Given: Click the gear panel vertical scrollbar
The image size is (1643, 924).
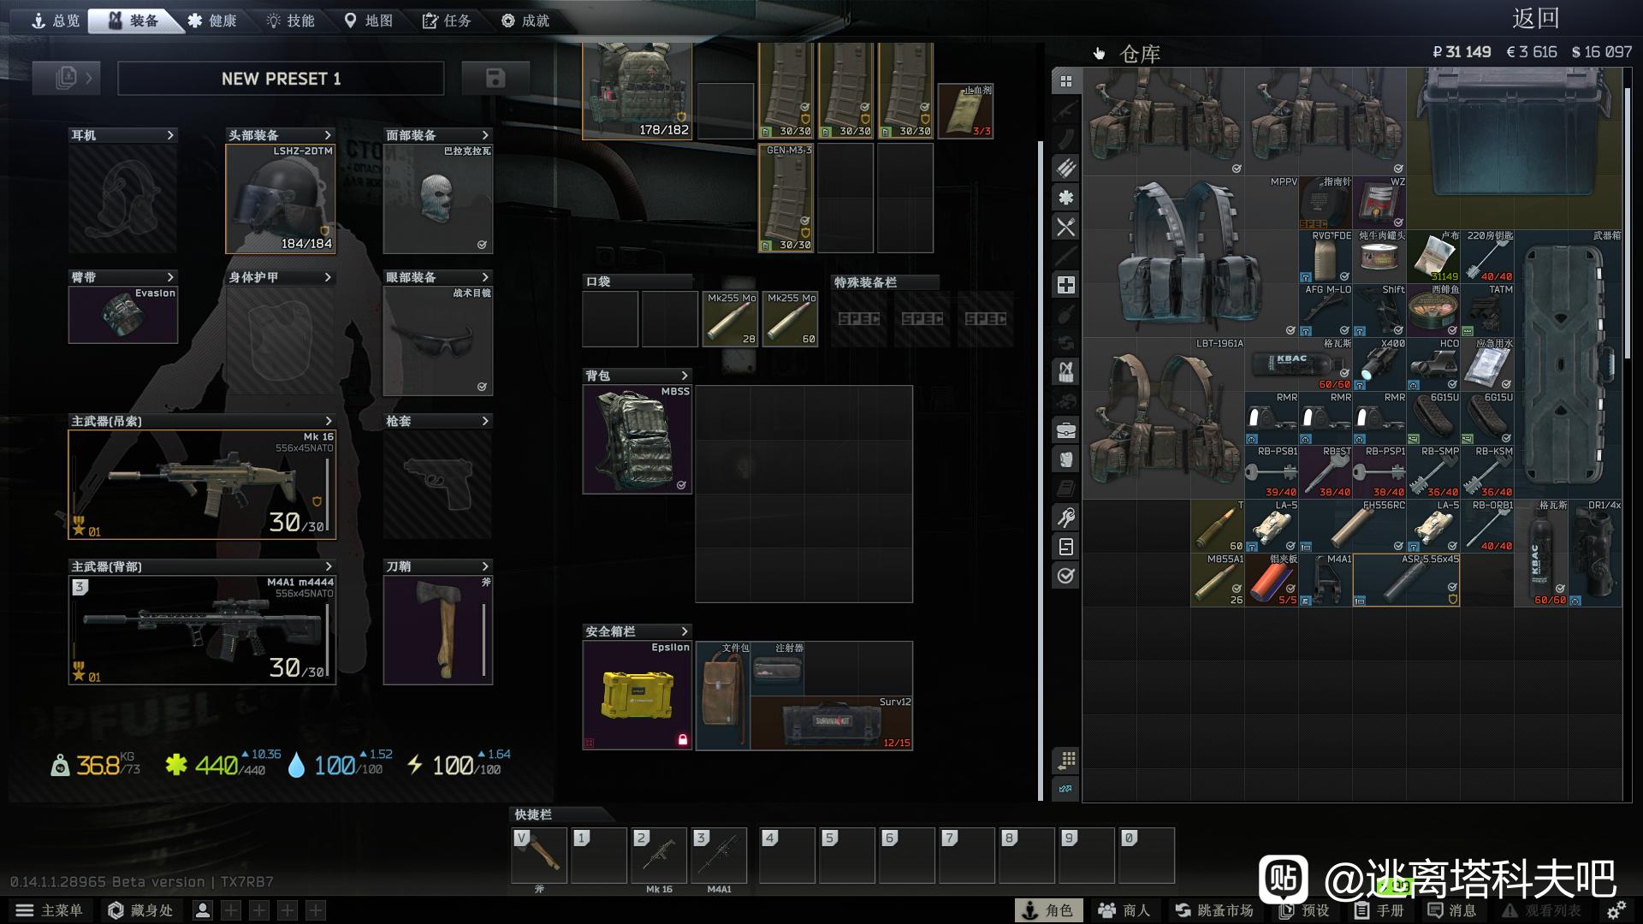Looking at the screenshot, I should pyautogui.click(x=1041, y=471).
